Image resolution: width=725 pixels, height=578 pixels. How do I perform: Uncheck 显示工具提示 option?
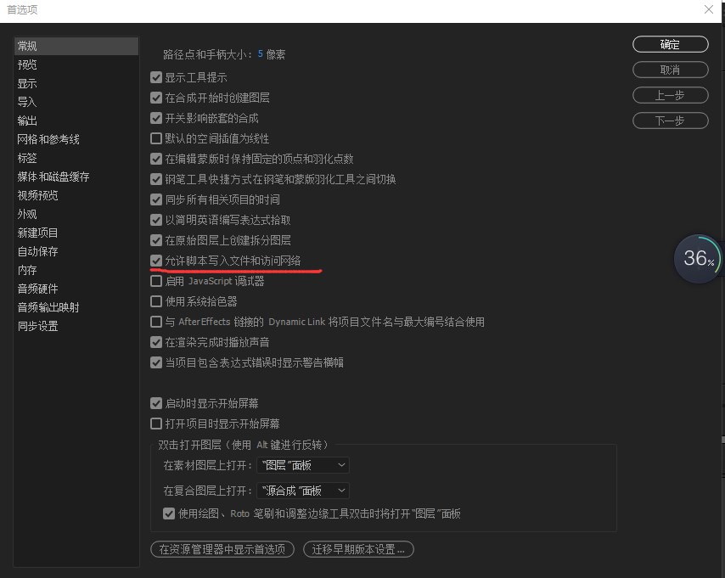point(157,76)
